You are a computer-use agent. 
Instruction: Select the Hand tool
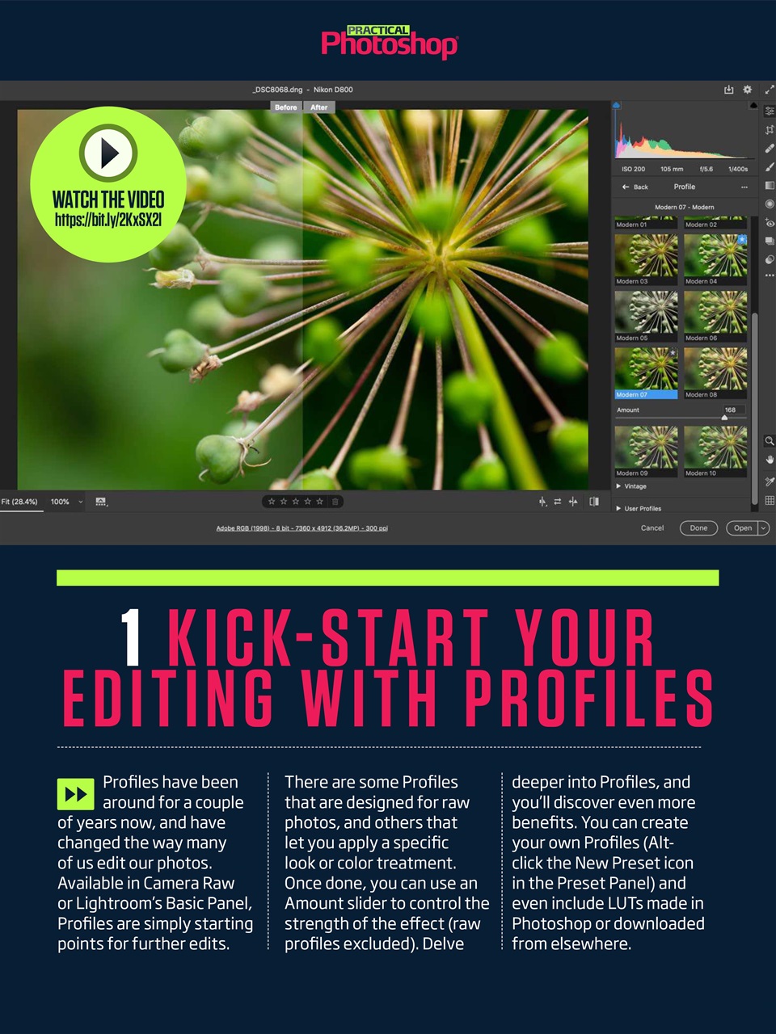click(769, 460)
